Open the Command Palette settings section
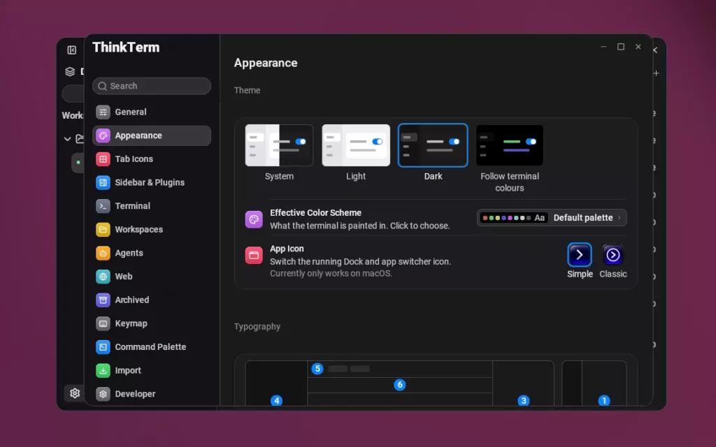 tap(152, 346)
